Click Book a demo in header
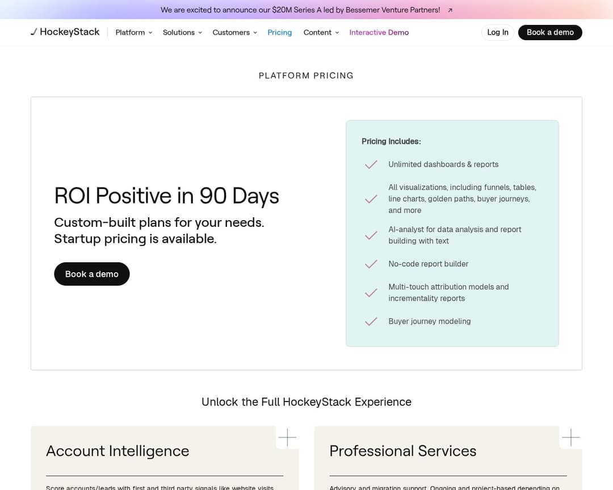Screen dimensions: 613x490 [x=549, y=32]
